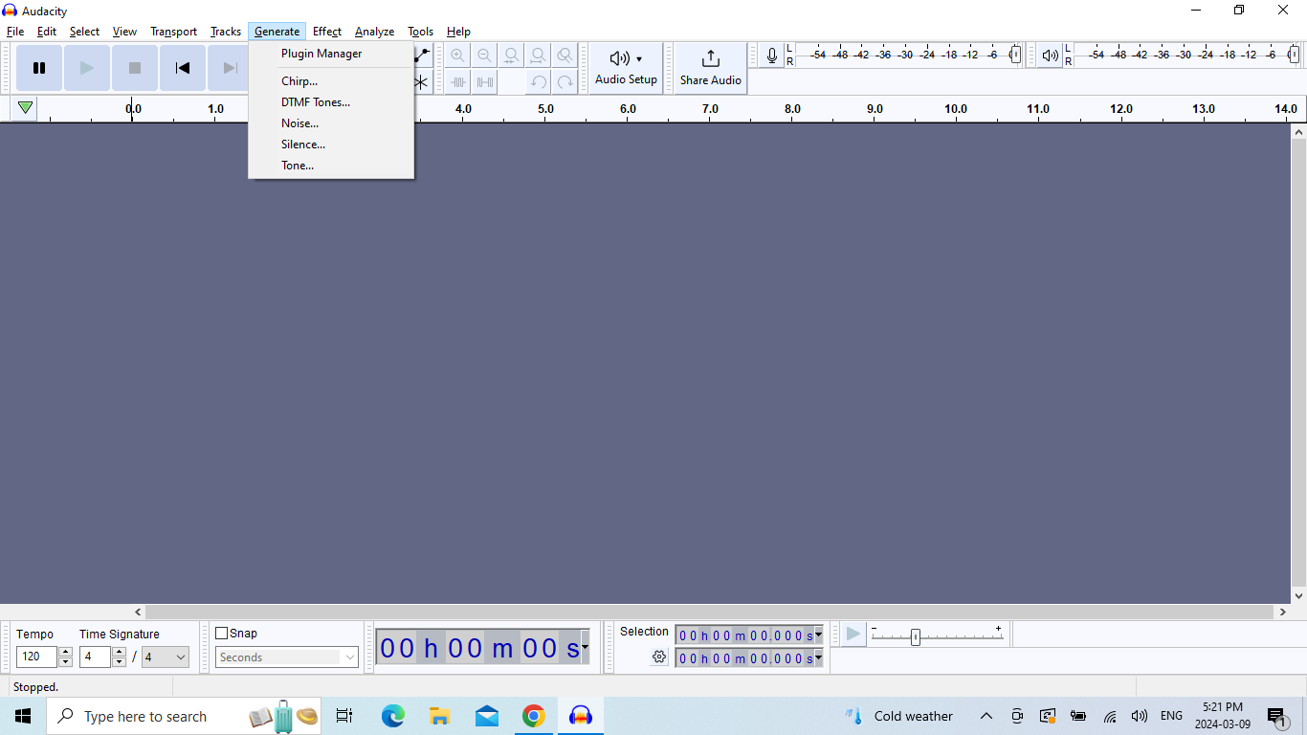
Task: Open the Effect menu
Action: pyautogui.click(x=326, y=32)
